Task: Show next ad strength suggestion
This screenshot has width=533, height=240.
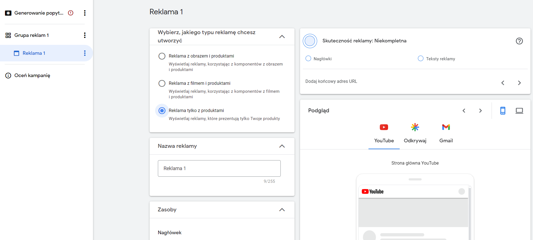Action: 519,83
